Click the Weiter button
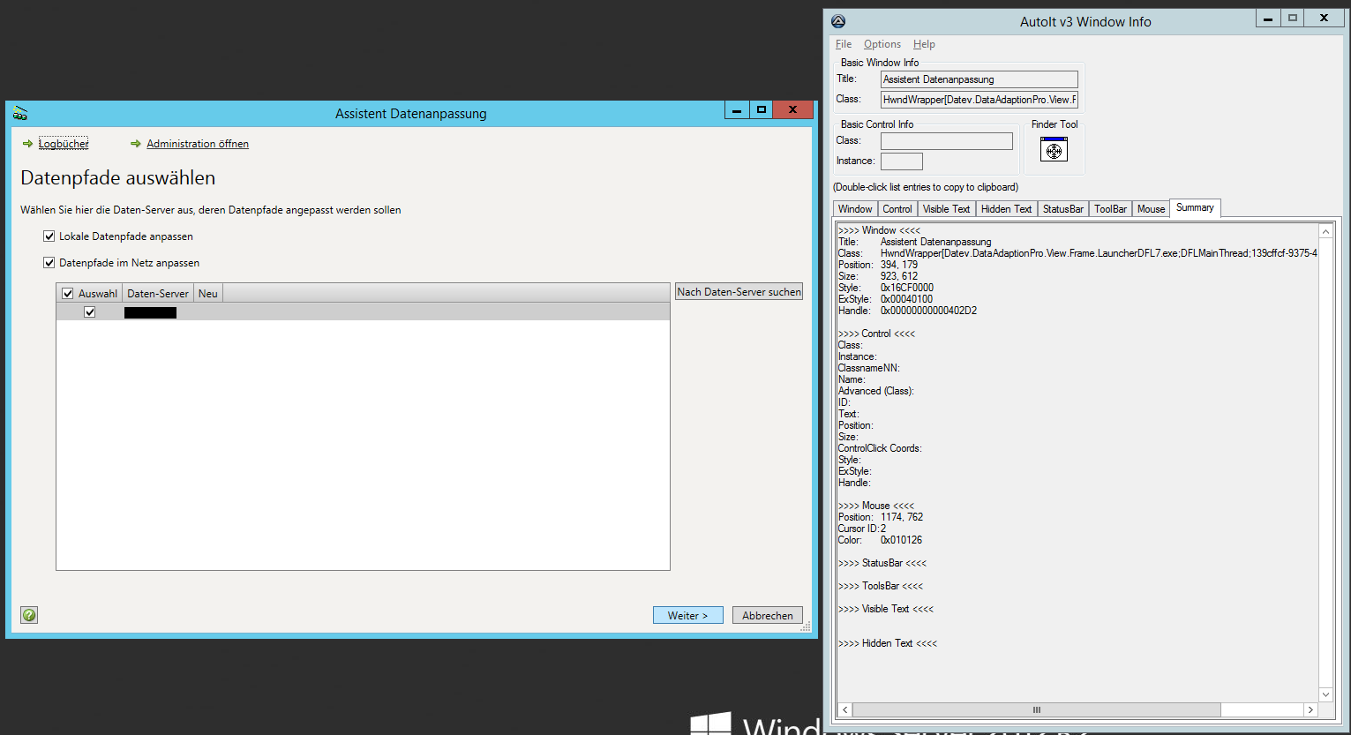Image resolution: width=1351 pixels, height=735 pixels. (687, 616)
